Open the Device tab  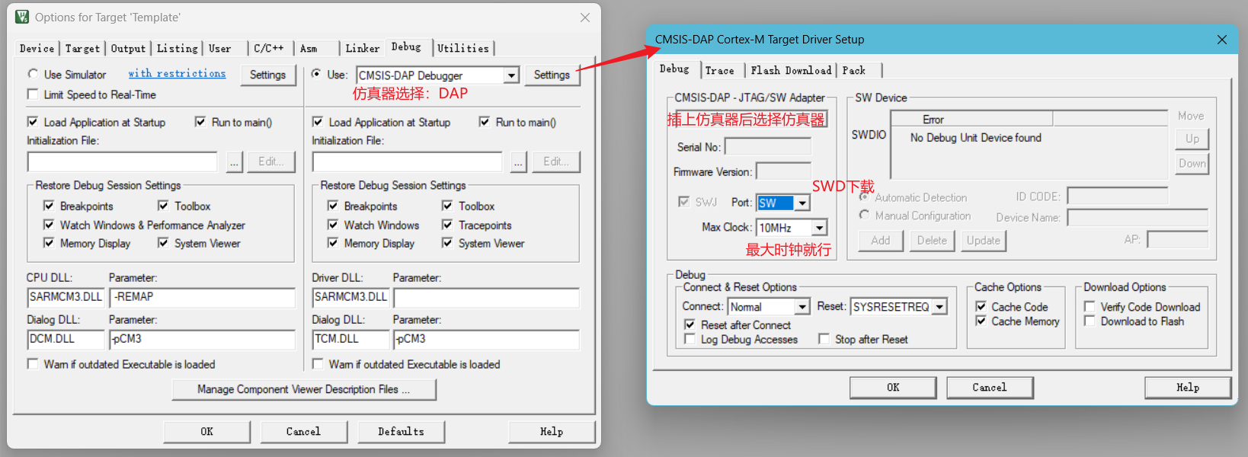tap(37, 48)
